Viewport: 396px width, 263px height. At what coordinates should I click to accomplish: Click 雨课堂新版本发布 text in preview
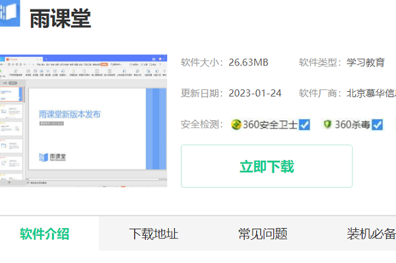click(70, 114)
